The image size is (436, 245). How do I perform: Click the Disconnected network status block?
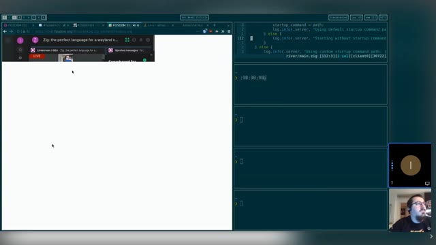point(339,18)
